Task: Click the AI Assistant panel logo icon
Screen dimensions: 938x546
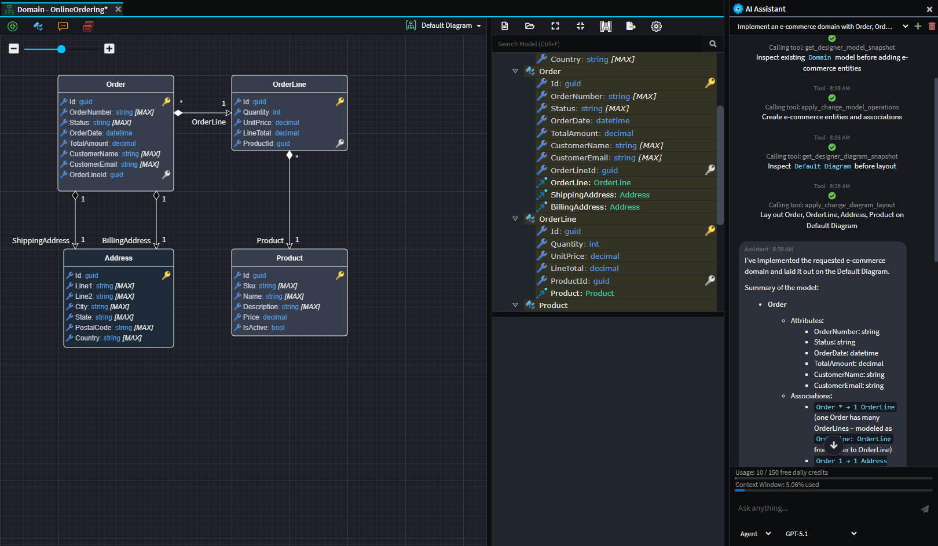Action: click(x=738, y=9)
